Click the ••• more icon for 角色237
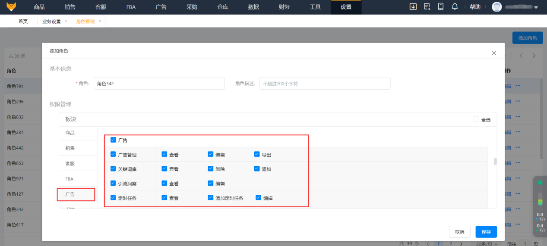This screenshot has width=547, height=246. pyautogui.click(x=518, y=132)
